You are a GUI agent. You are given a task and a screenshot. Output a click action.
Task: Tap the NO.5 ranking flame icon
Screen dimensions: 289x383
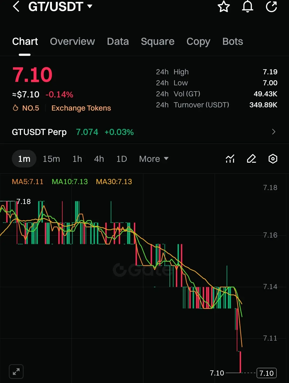pos(16,108)
